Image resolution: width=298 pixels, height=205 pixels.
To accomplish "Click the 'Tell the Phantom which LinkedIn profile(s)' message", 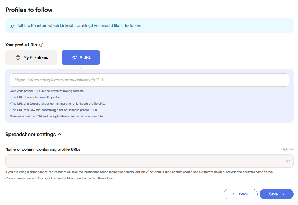I will (x=79, y=26).
